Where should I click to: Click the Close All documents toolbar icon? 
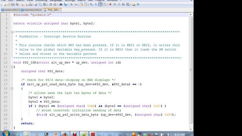[x=26, y=5]
